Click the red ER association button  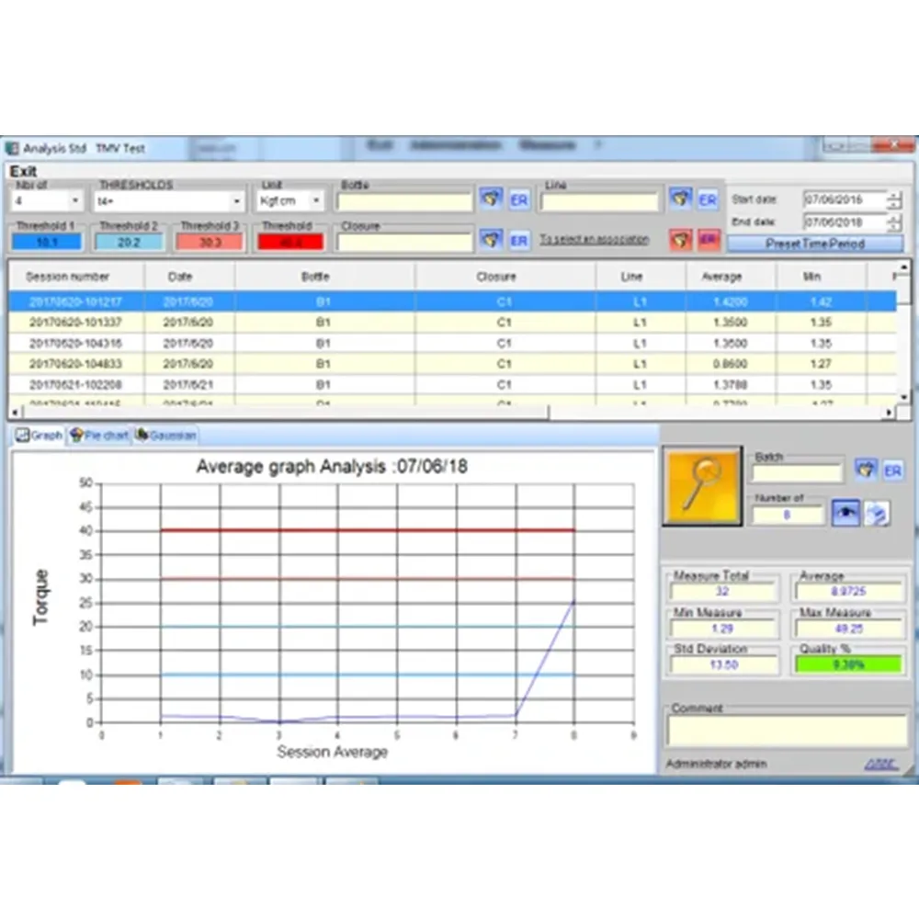tap(709, 240)
